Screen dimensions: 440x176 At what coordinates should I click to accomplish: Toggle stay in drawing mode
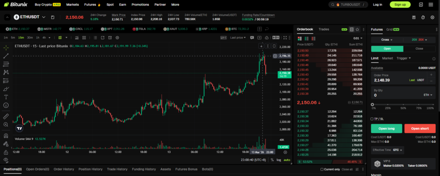click(6, 144)
